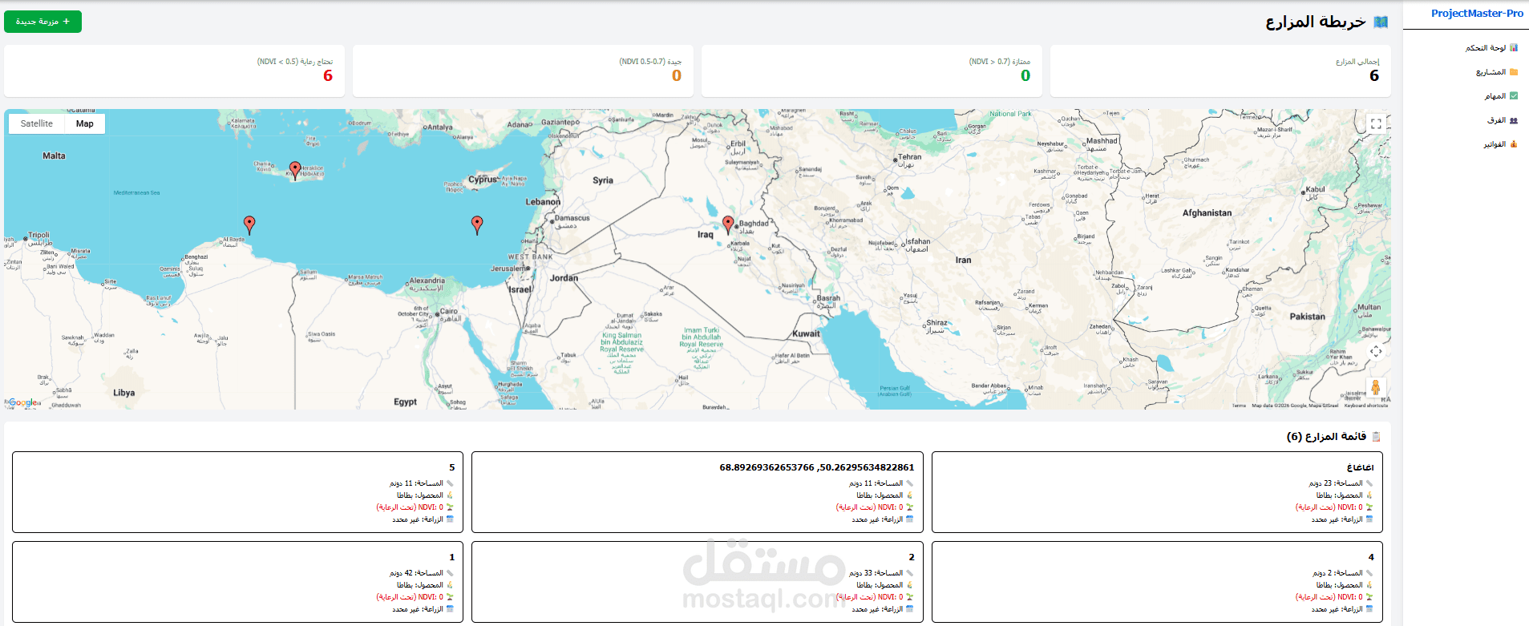Select the farm card titled 5
This screenshot has width=1529, height=626.
pyautogui.click(x=237, y=492)
